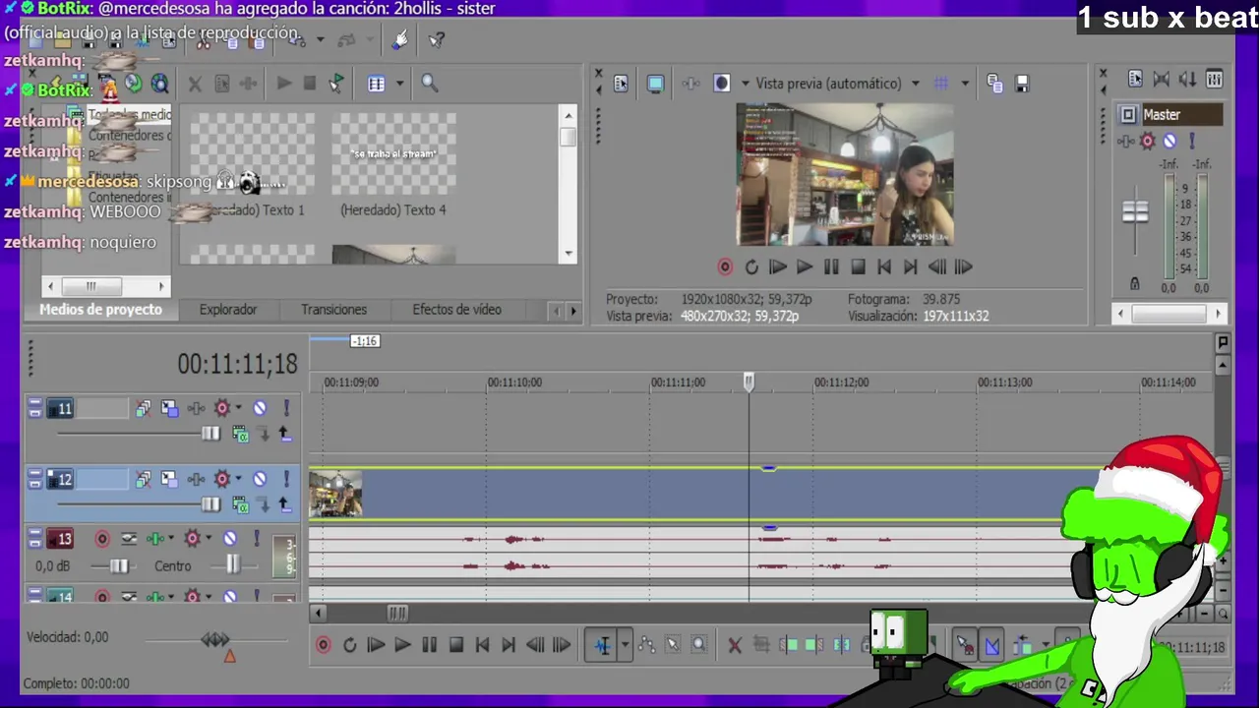
Task: Select the Selection edit tool
Action: coord(673,645)
